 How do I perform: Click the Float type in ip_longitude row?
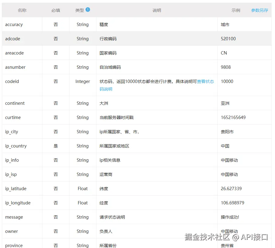(82, 203)
